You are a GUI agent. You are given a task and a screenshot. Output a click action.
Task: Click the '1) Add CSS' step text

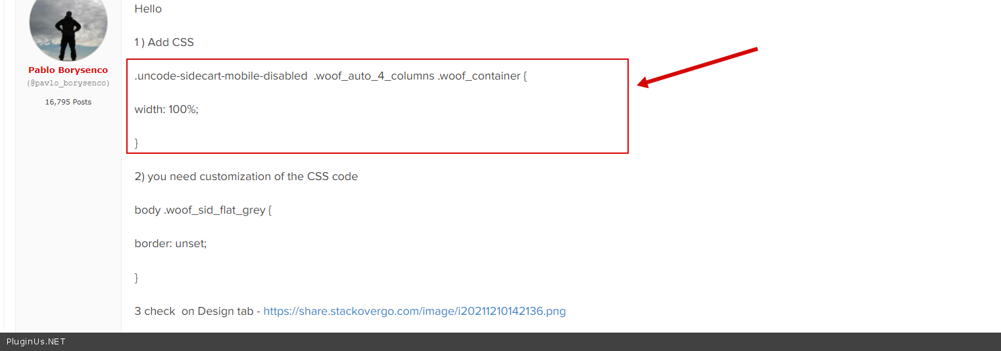click(164, 43)
